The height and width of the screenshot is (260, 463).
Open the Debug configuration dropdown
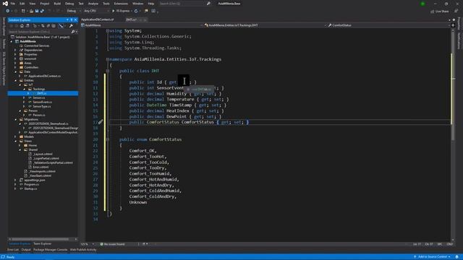click(x=73, y=11)
